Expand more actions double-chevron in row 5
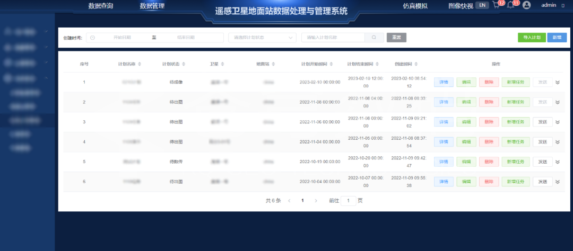The height and width of the screenshot is (251, 573). pos(557,162)
